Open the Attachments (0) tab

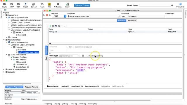point(77,86)
